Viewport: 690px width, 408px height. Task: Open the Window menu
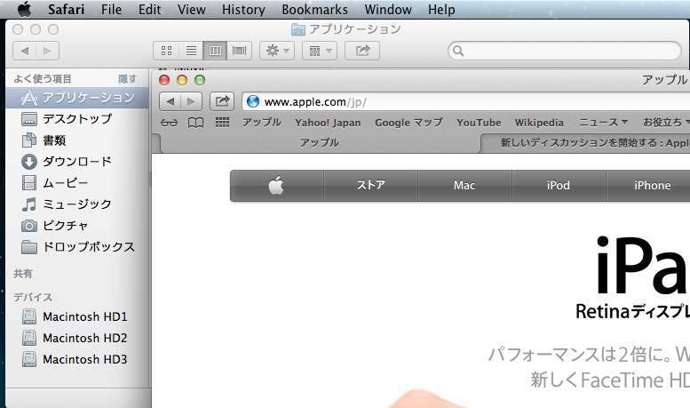(x=388, y=9)
